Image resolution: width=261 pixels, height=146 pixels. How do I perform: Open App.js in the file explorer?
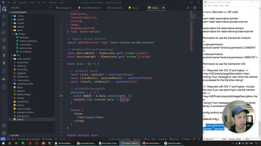(20, 87)
